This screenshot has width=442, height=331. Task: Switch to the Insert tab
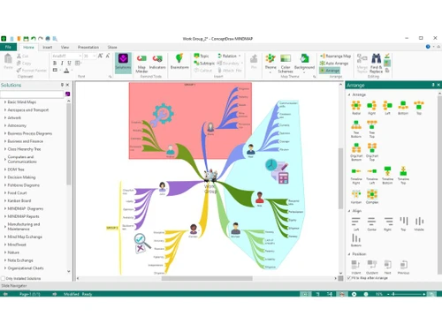[x=48, y=47]
